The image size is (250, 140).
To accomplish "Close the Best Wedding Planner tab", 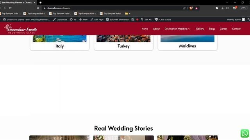I will (35, 3).
